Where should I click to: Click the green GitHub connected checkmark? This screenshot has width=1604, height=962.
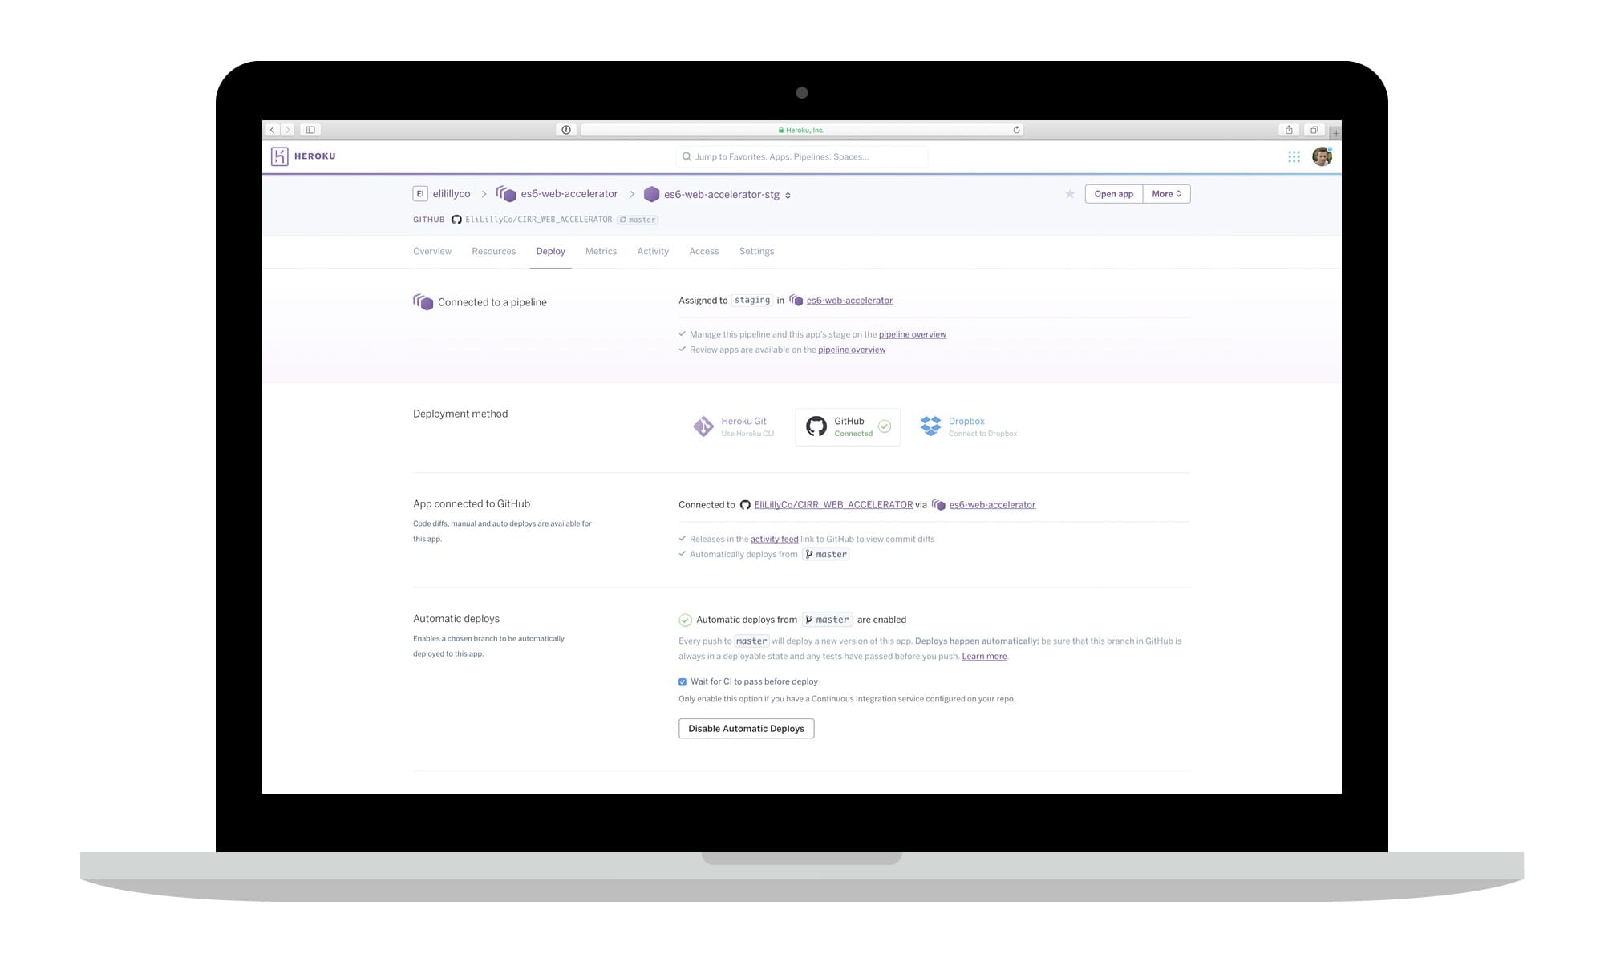(885, 426)
